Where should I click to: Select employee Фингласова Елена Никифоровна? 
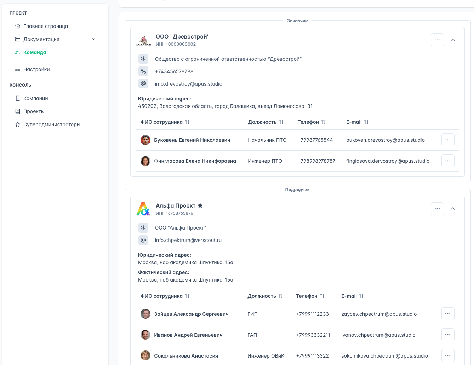tap(195, 161)
